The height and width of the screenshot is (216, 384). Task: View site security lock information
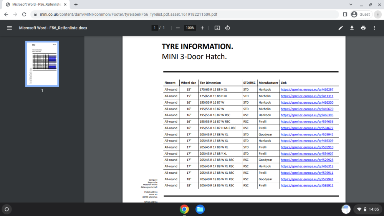pyautogui.click(x=35, y=15)
